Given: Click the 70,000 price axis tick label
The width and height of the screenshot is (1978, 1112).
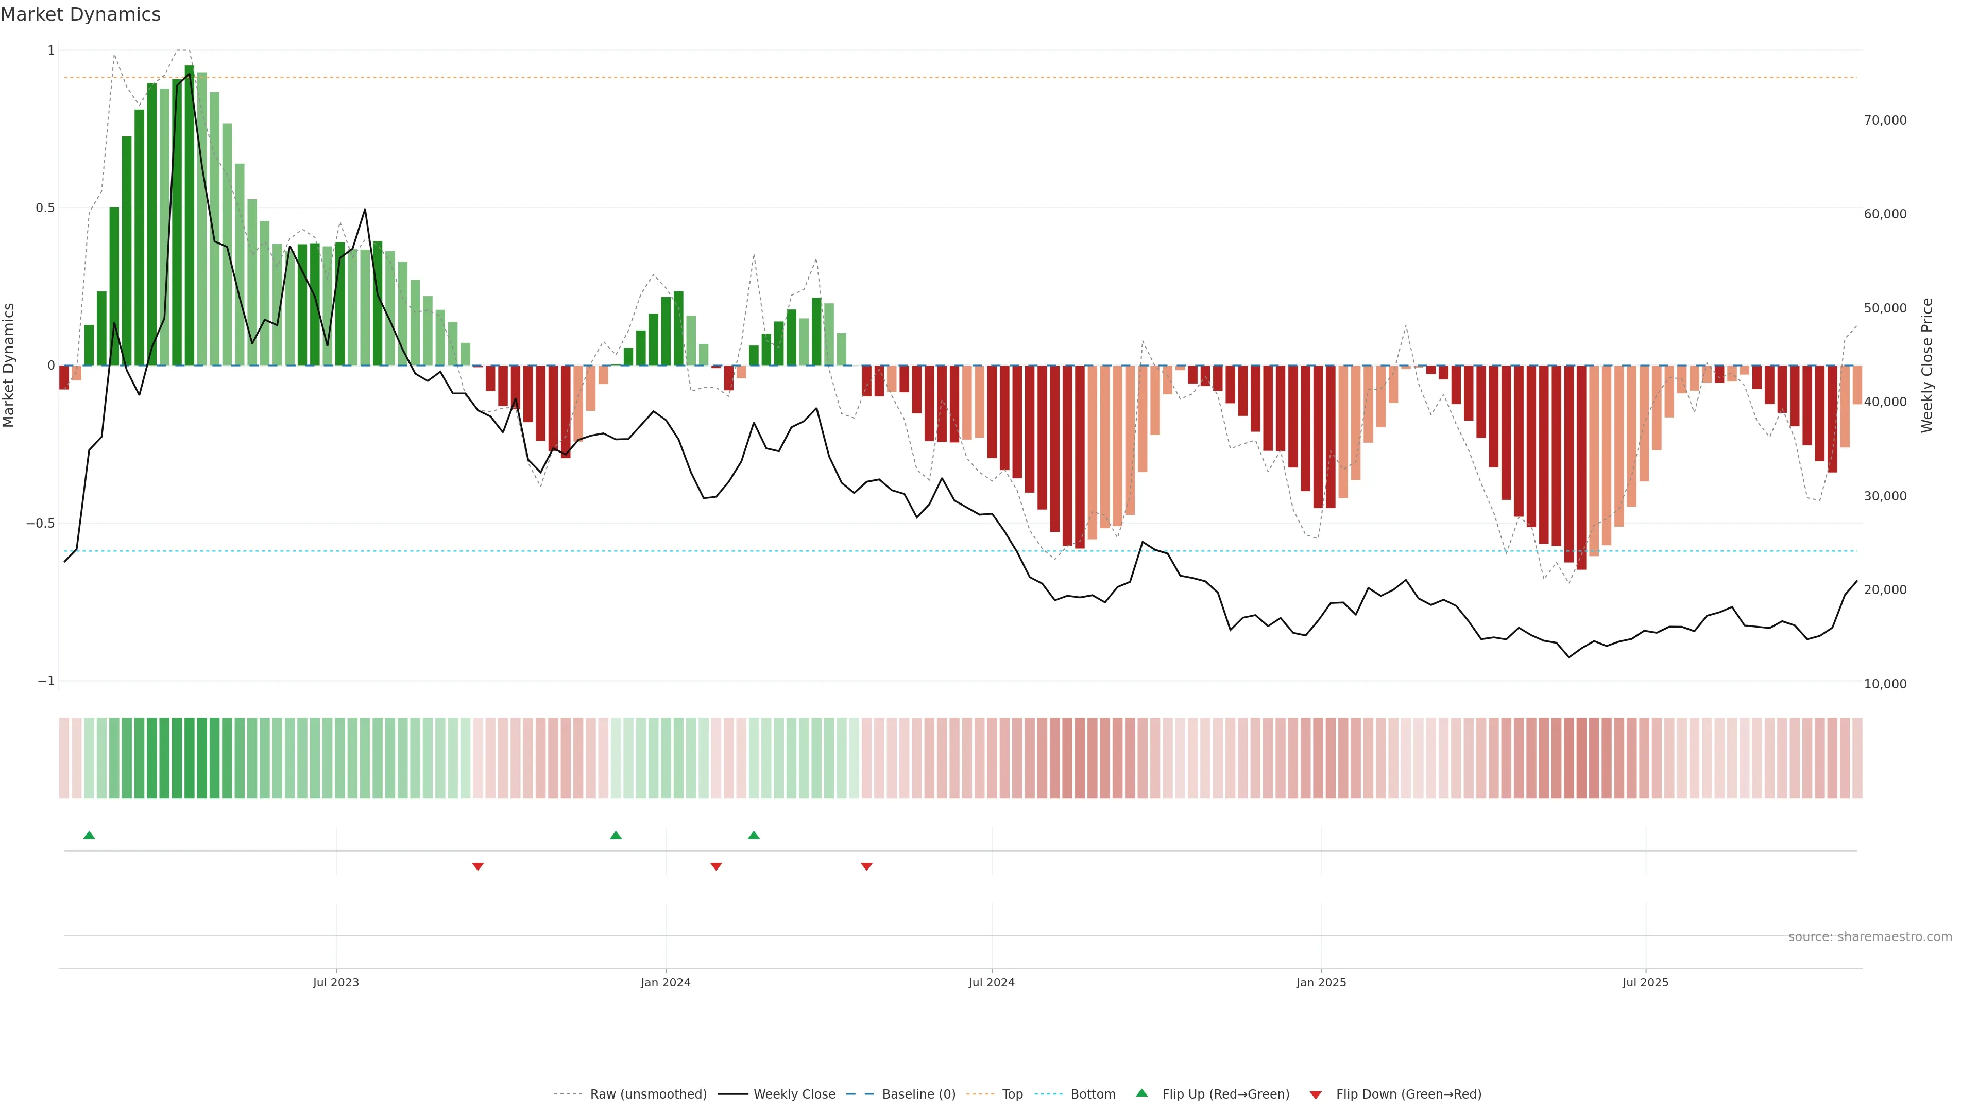Looking at the screenshot, I should point(1885,120).
